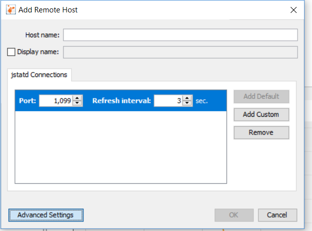
Task: Click the OK button
Action: (x=234, y=215)
